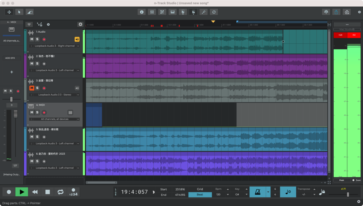Screen dimensions: 363x206
Task: Add a new track with plus button
Action: [x=80, y=25]
